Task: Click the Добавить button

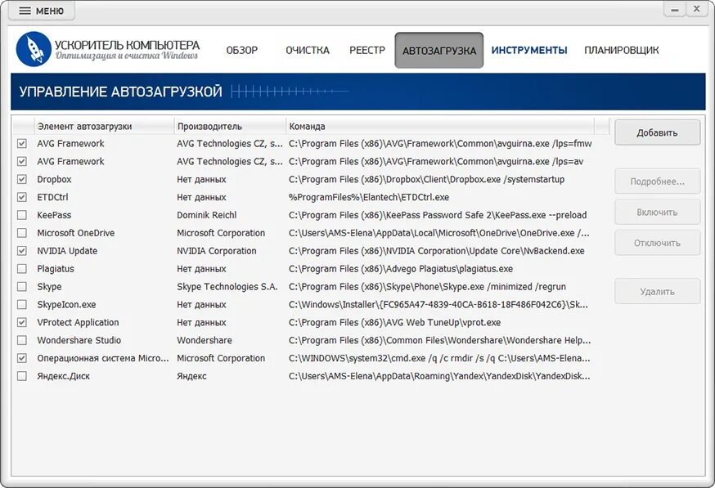Action: (657, 132)
